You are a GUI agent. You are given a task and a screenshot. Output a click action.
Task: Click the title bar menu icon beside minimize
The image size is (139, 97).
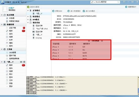[124, 2]
